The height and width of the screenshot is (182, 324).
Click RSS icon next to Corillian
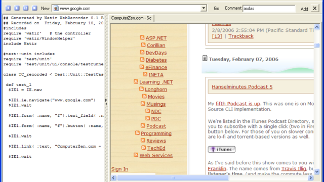tap(143, 45)
